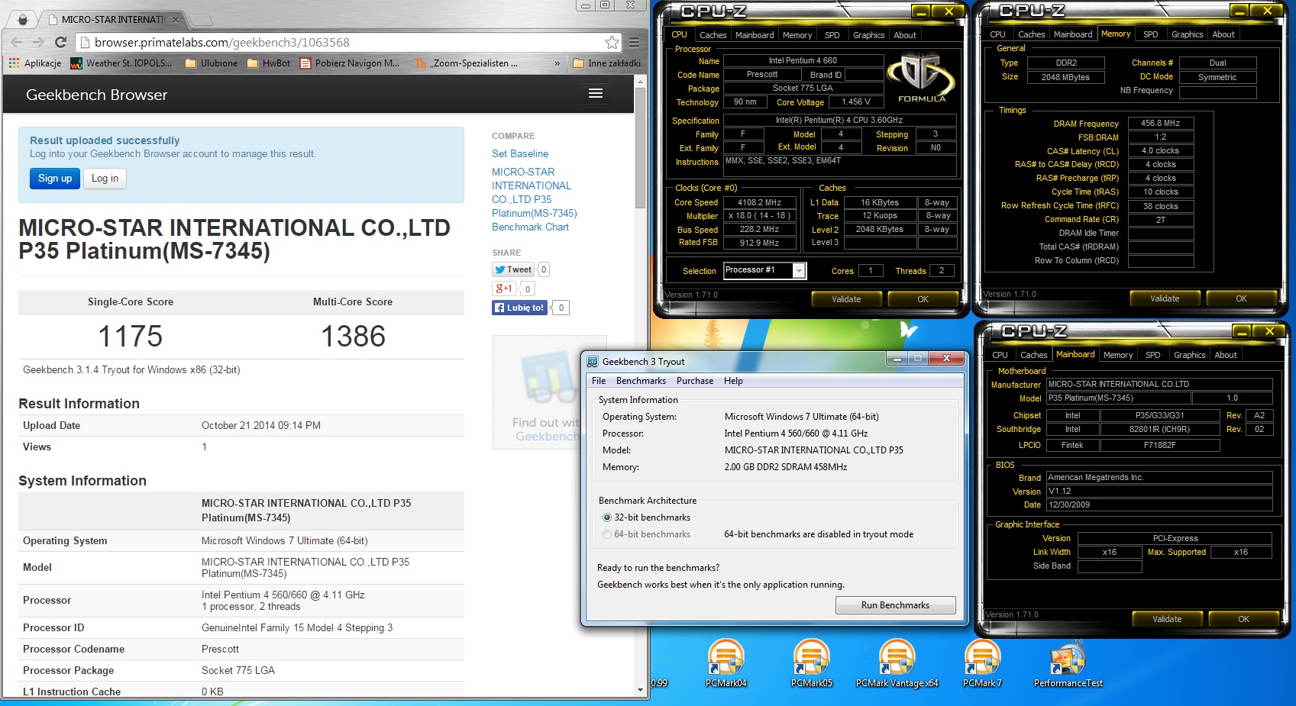Click Set Baseline link
The image size is (1296, 706).
520,153
